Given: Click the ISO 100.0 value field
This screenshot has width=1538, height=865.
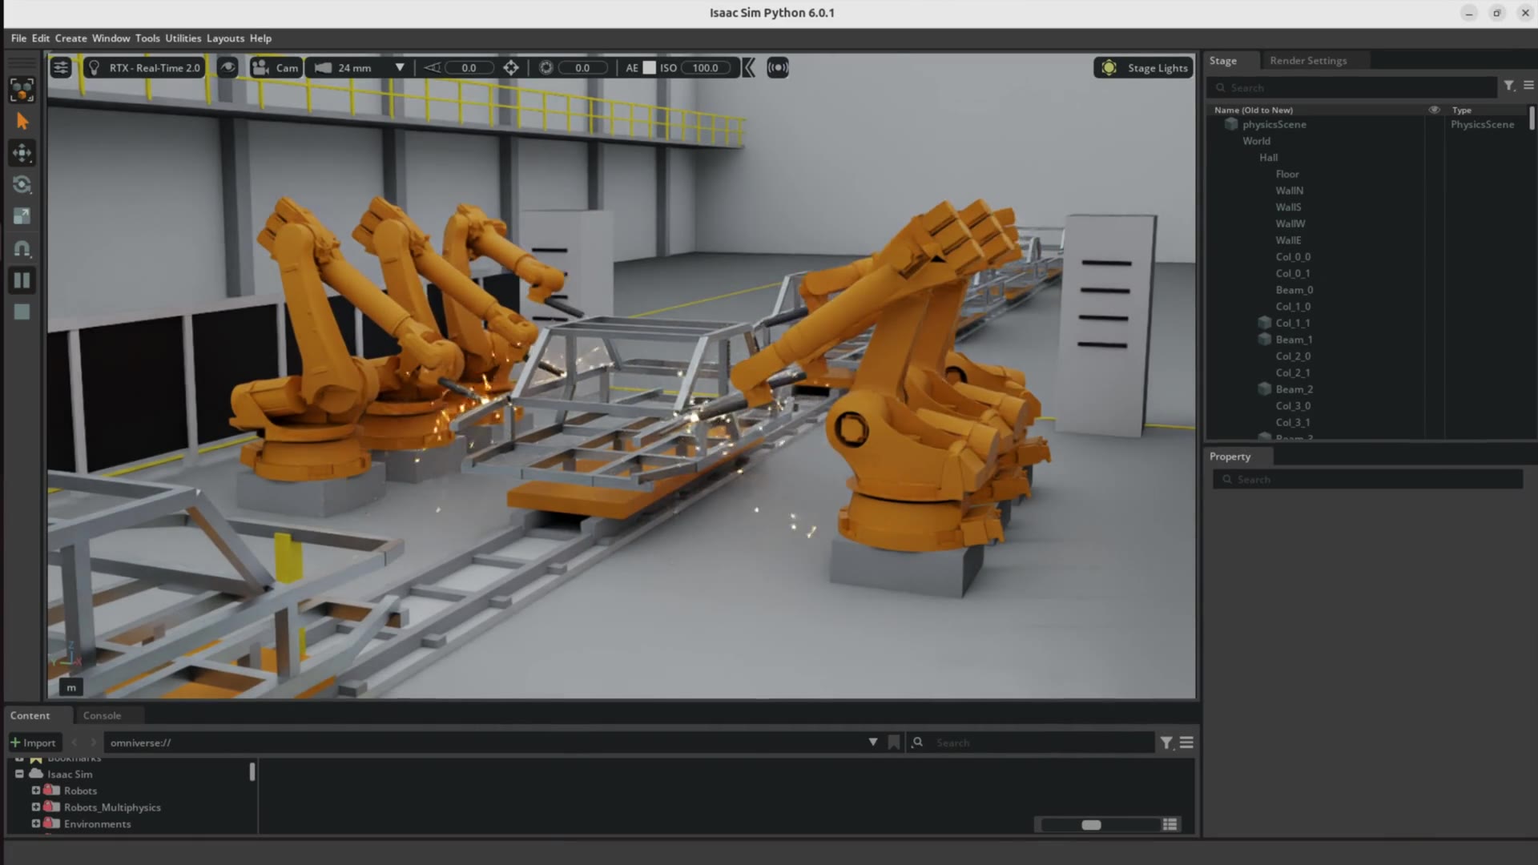Looking at the screenshot, I should pos(705,68).
